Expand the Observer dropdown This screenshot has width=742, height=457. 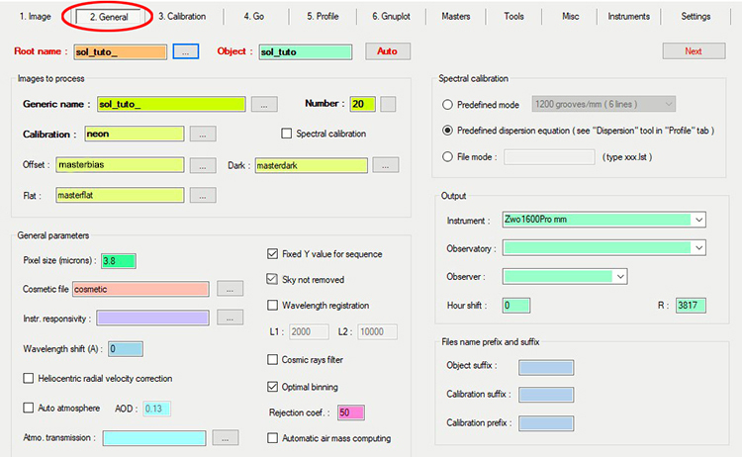[620, 276]
